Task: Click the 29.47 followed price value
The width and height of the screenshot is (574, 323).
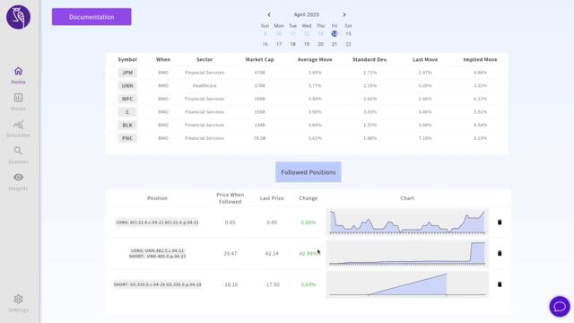Action: coord(230,253)
